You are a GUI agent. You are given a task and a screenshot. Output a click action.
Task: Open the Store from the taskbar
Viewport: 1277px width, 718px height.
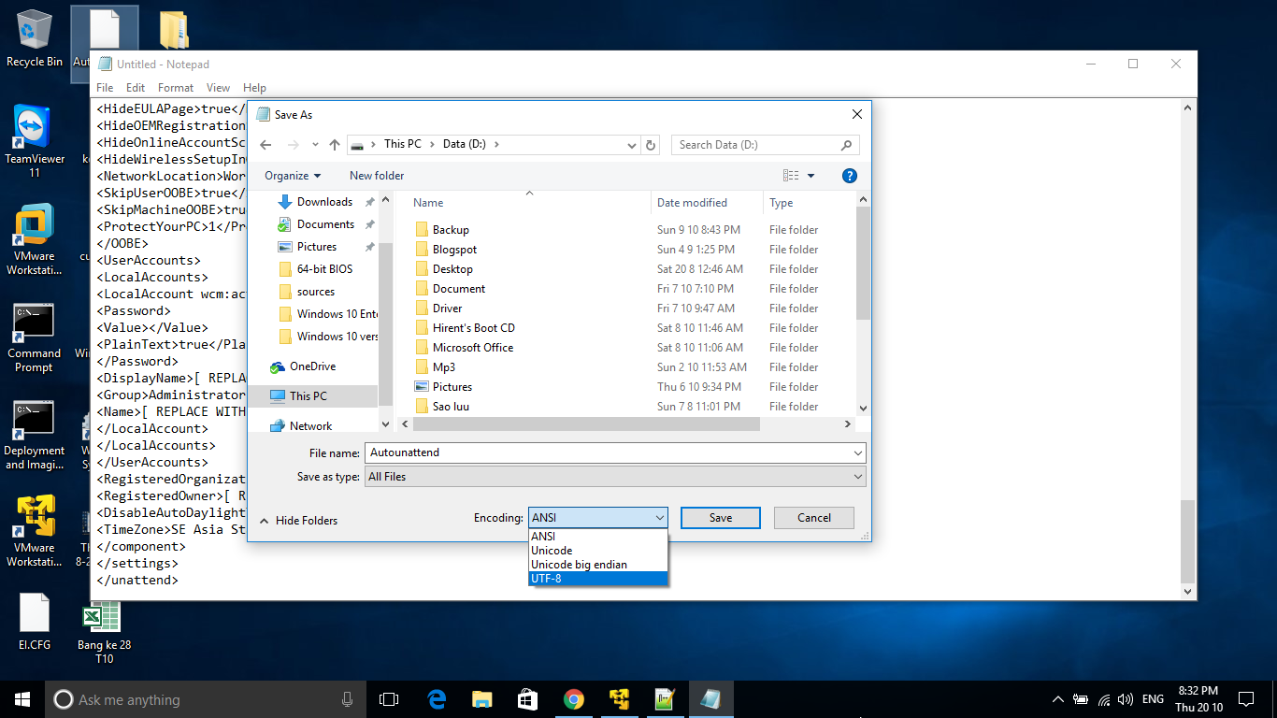528,699
